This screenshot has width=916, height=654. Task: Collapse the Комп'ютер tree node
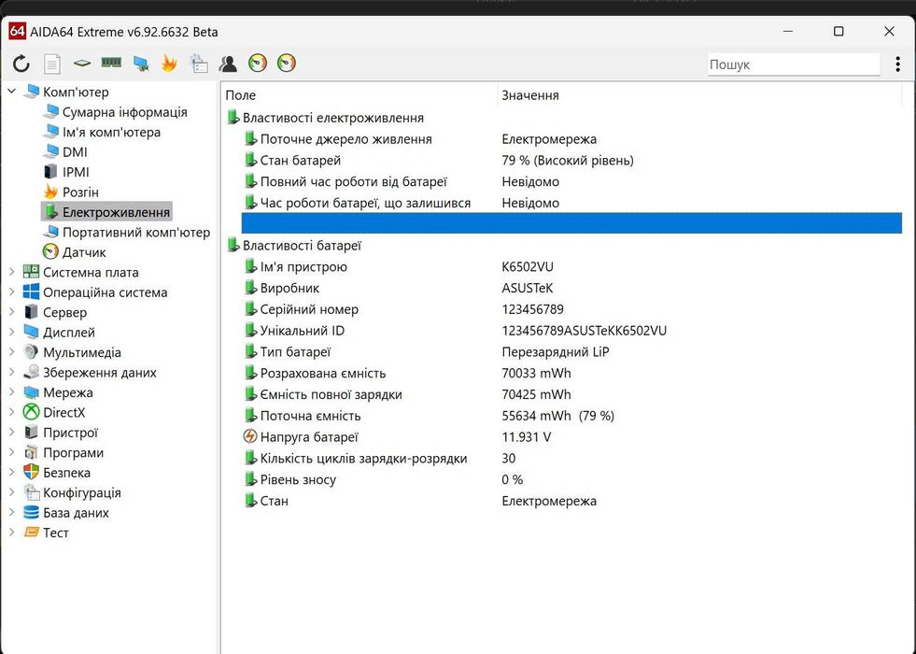point(12,92)
